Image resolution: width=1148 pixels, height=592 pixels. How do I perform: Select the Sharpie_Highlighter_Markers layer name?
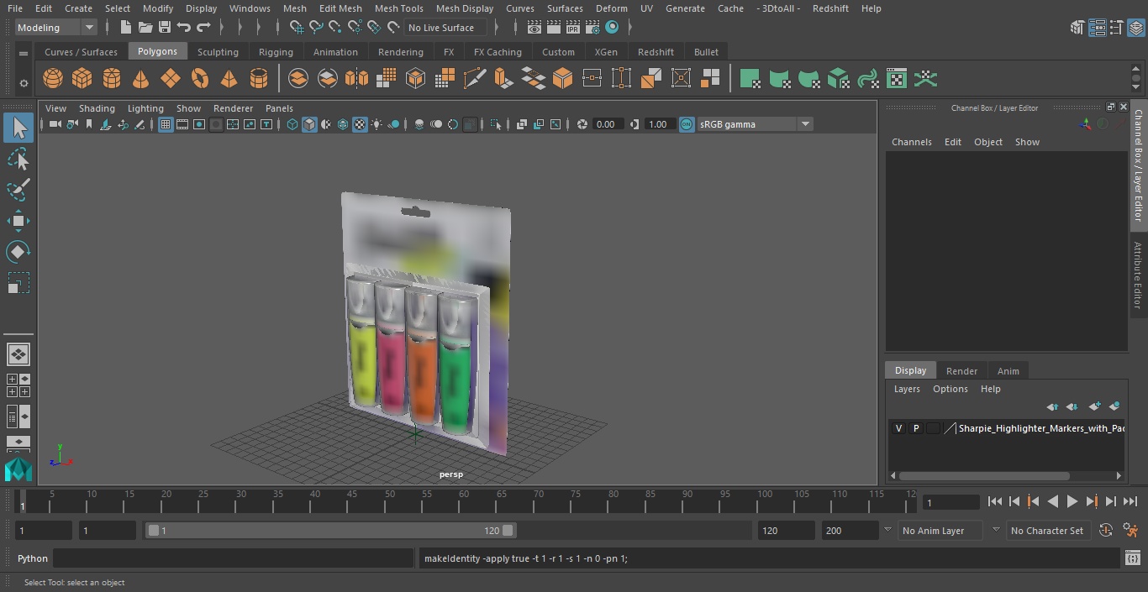click(x=1040, y=428)
